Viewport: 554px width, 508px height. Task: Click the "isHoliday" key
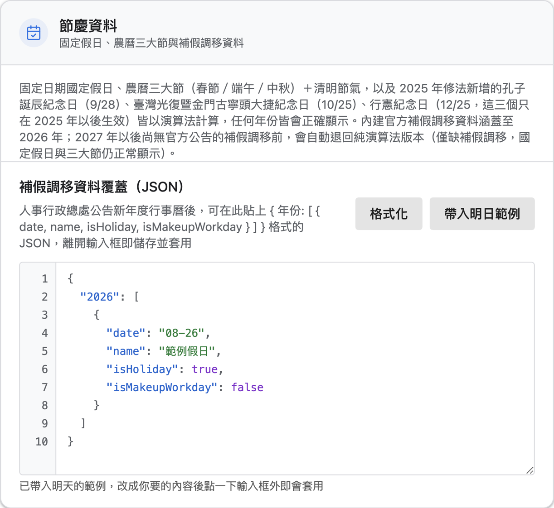pos(142,369)
